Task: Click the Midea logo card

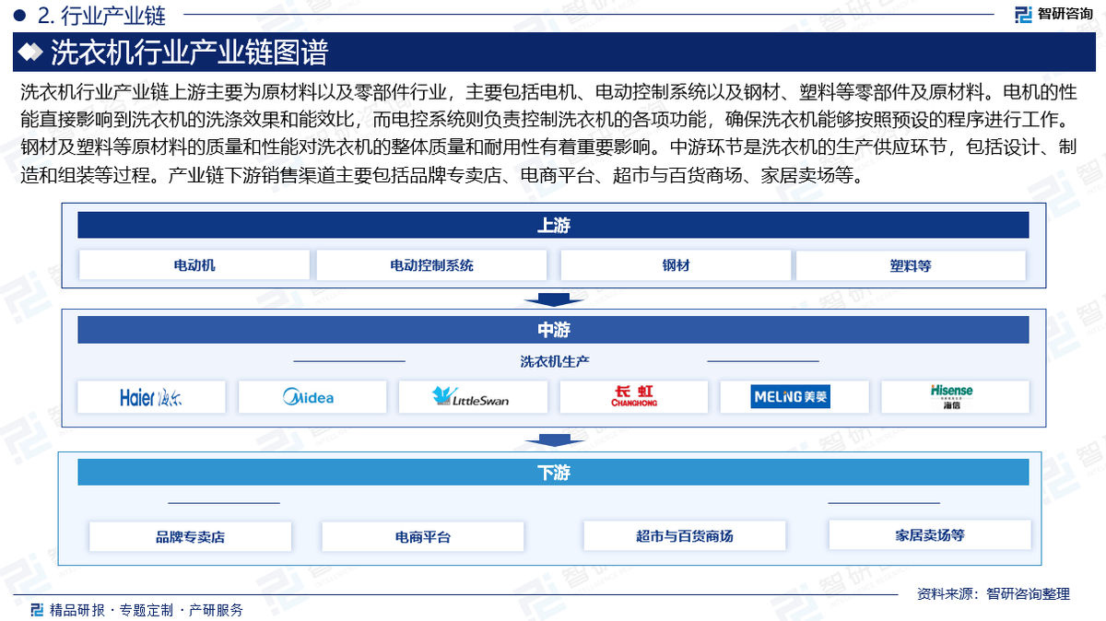Action: pos(312,397)
